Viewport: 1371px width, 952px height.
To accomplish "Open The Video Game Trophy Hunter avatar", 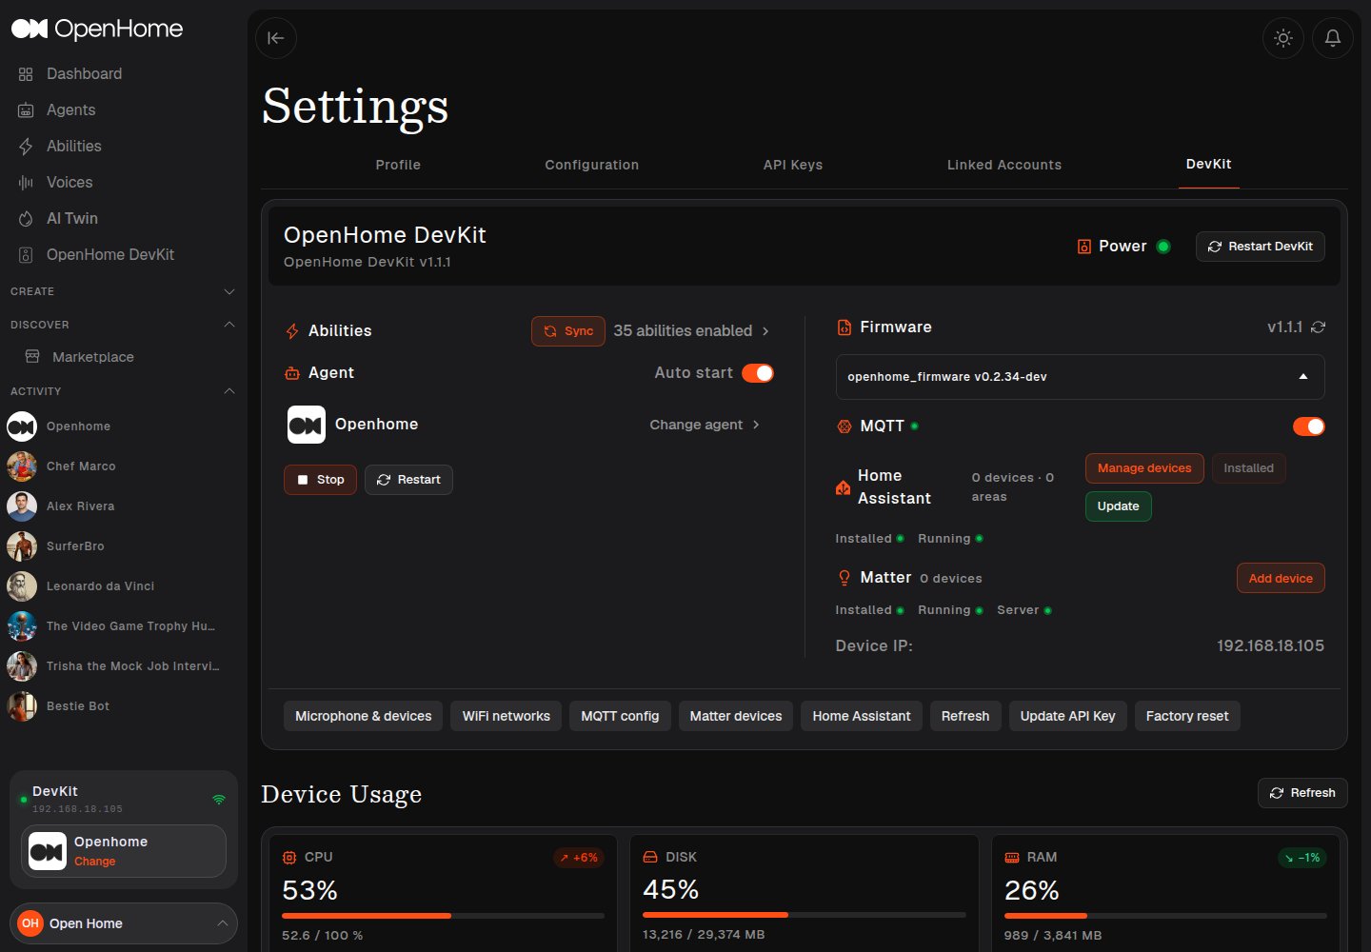I will pyautogui.click(x=22, y=626).
